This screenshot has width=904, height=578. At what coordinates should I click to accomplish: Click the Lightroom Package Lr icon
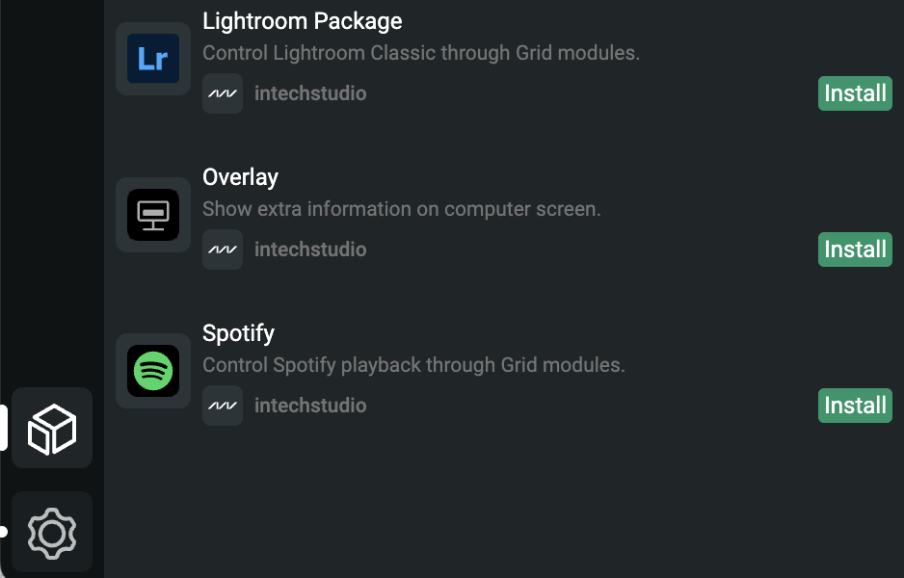click(153, 59)
